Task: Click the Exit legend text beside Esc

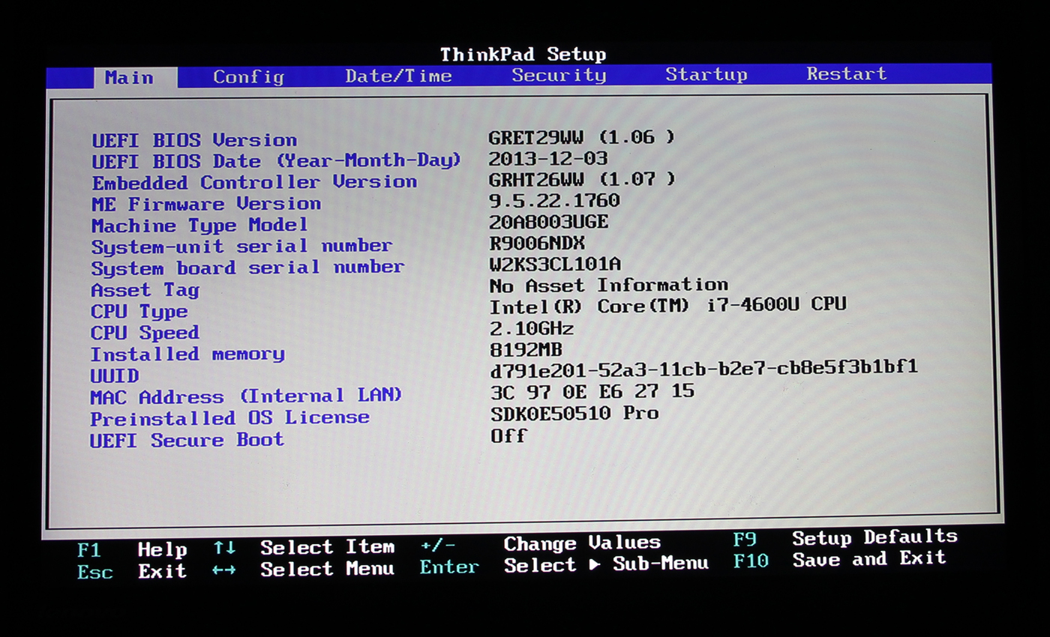Action: (162, 572)
